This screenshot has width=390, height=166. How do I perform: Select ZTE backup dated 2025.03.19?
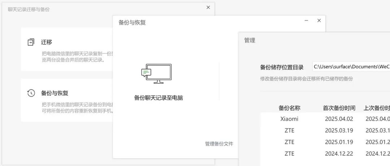[x=325, y=131]
